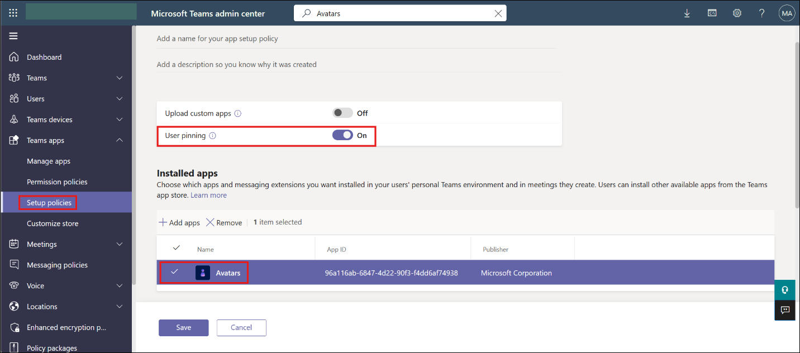
Task: Click the policy name input field
Action: pos(356,39)
